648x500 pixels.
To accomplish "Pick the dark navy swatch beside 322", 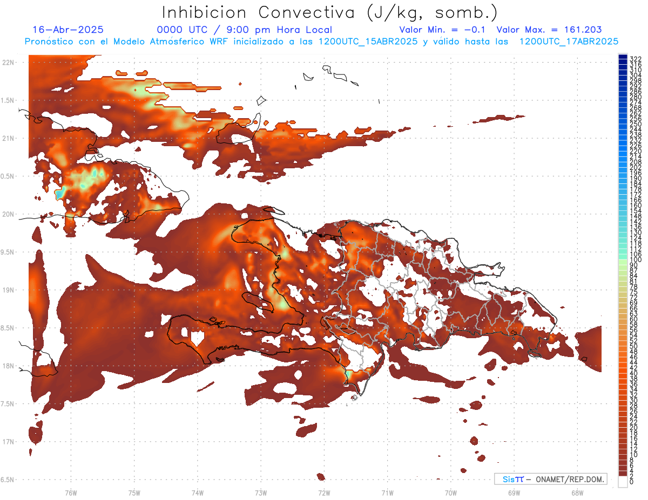I will pos(623,57).
